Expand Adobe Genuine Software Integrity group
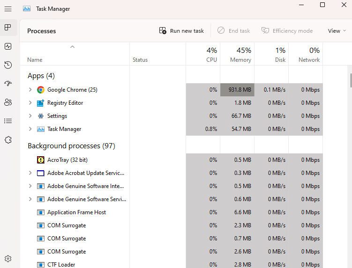 coord(30,186)
